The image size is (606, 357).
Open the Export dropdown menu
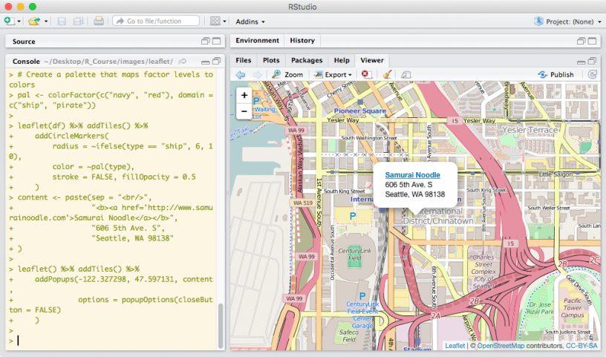(333, 74)
